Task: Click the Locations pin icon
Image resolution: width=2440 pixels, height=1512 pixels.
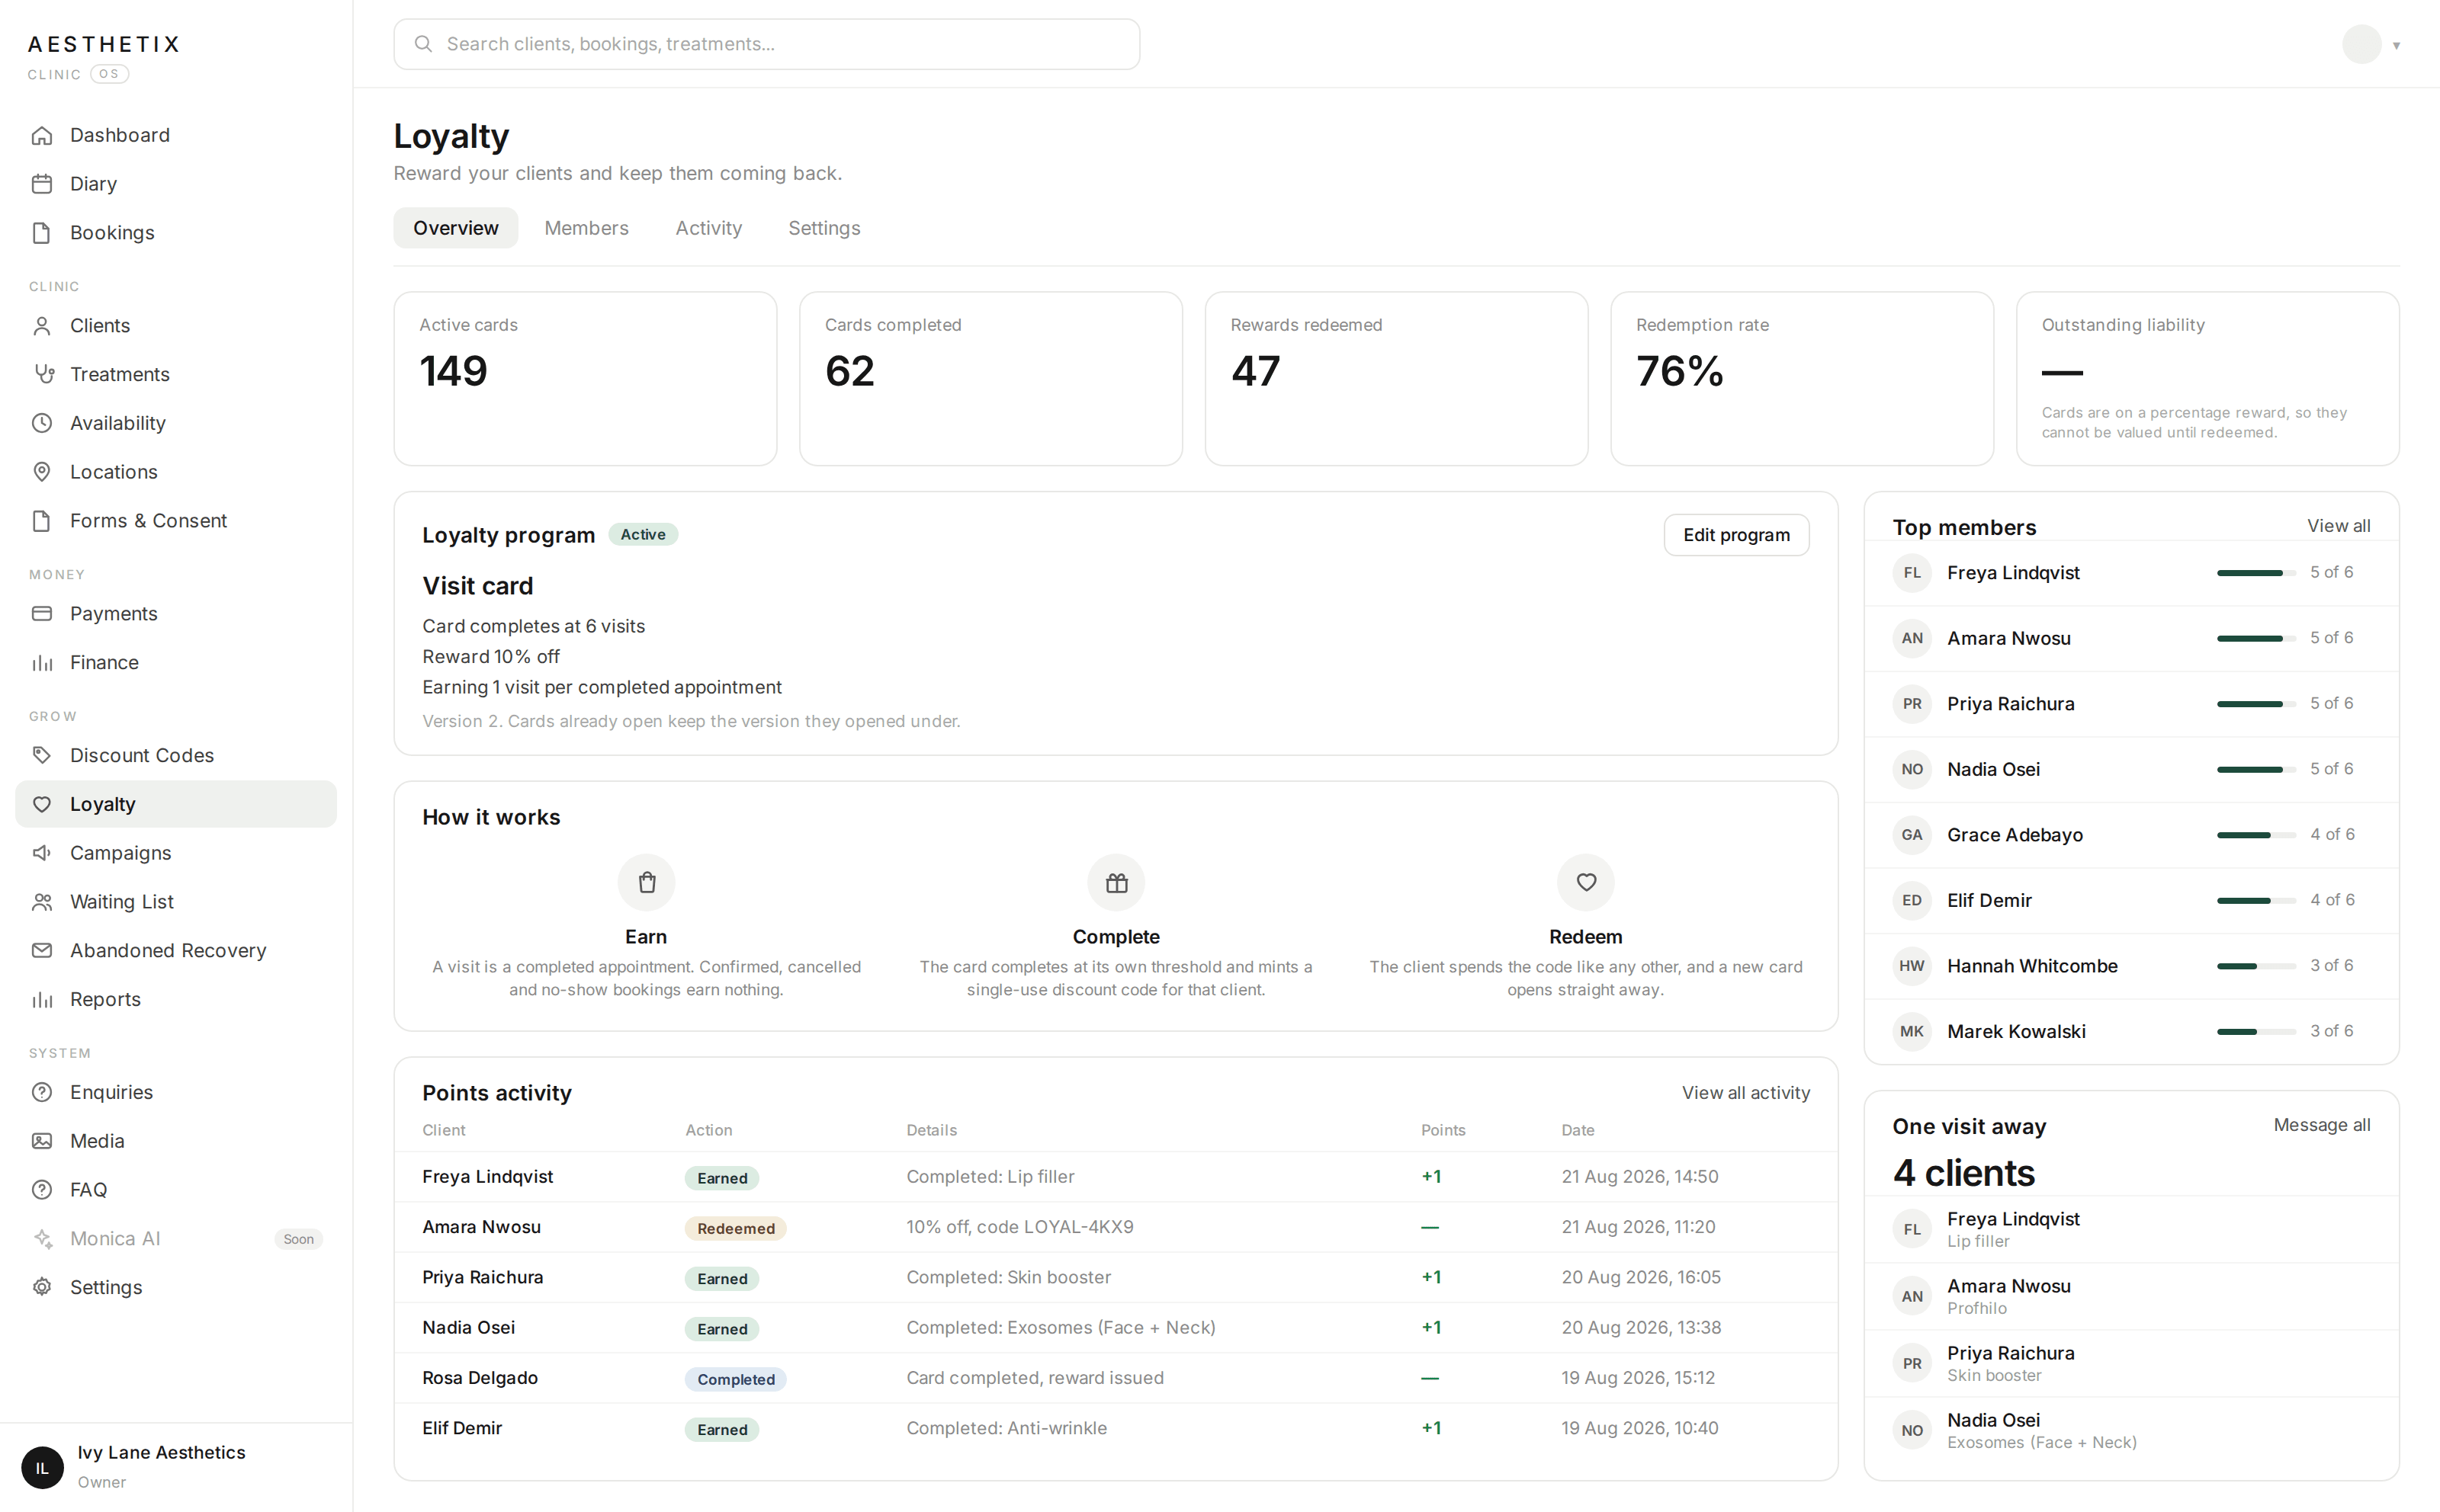Action: pos(42,472)
